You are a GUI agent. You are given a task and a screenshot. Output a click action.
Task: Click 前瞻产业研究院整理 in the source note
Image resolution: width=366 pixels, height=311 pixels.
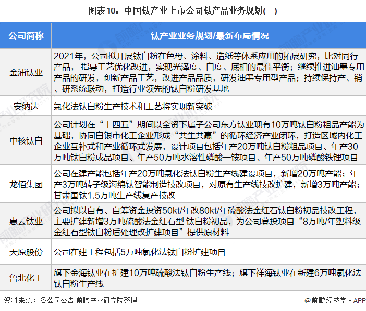point(106,300)
